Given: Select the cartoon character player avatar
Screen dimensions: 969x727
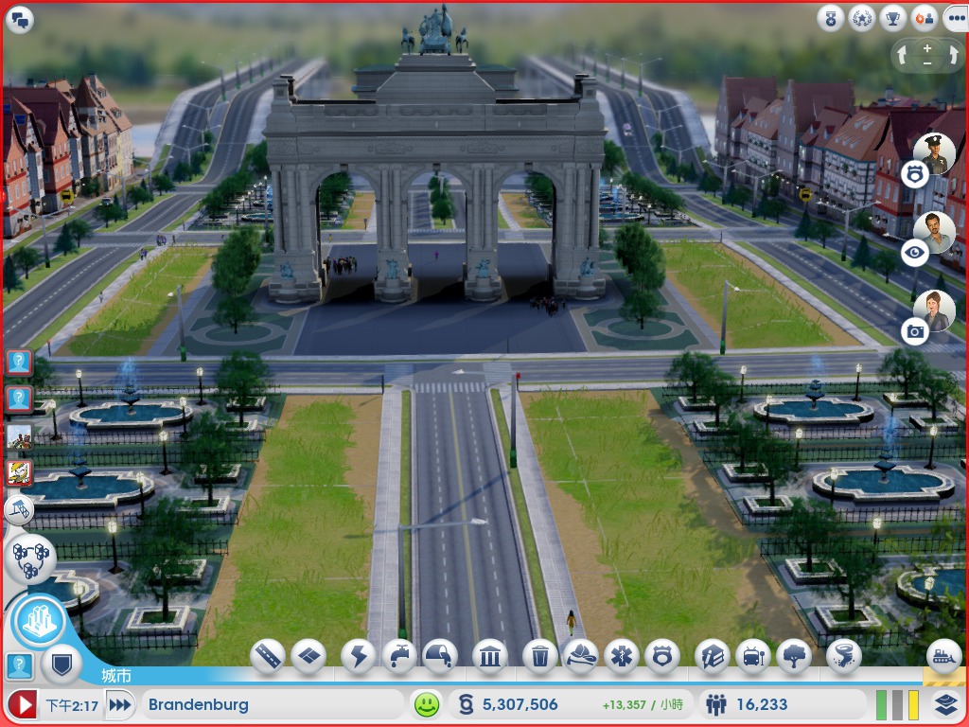Looking at the screenshot, I should tap(19, 473).
